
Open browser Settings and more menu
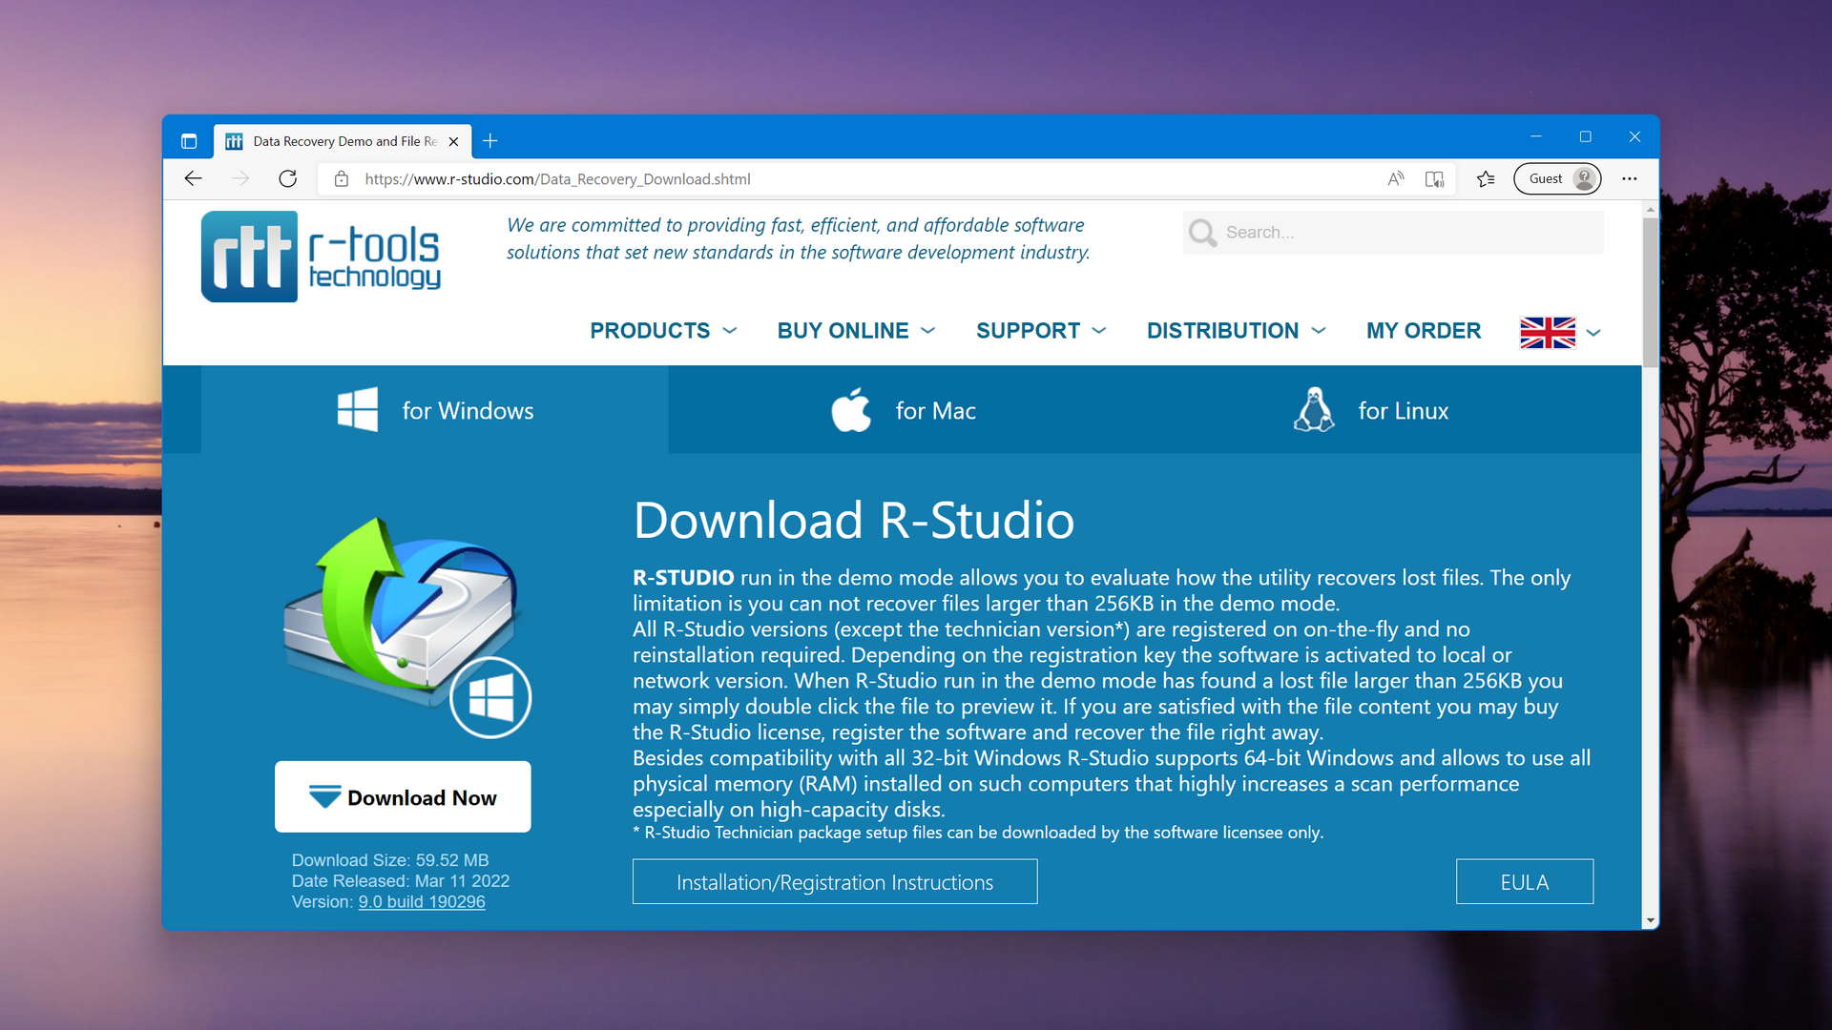tap(1630, 178)
